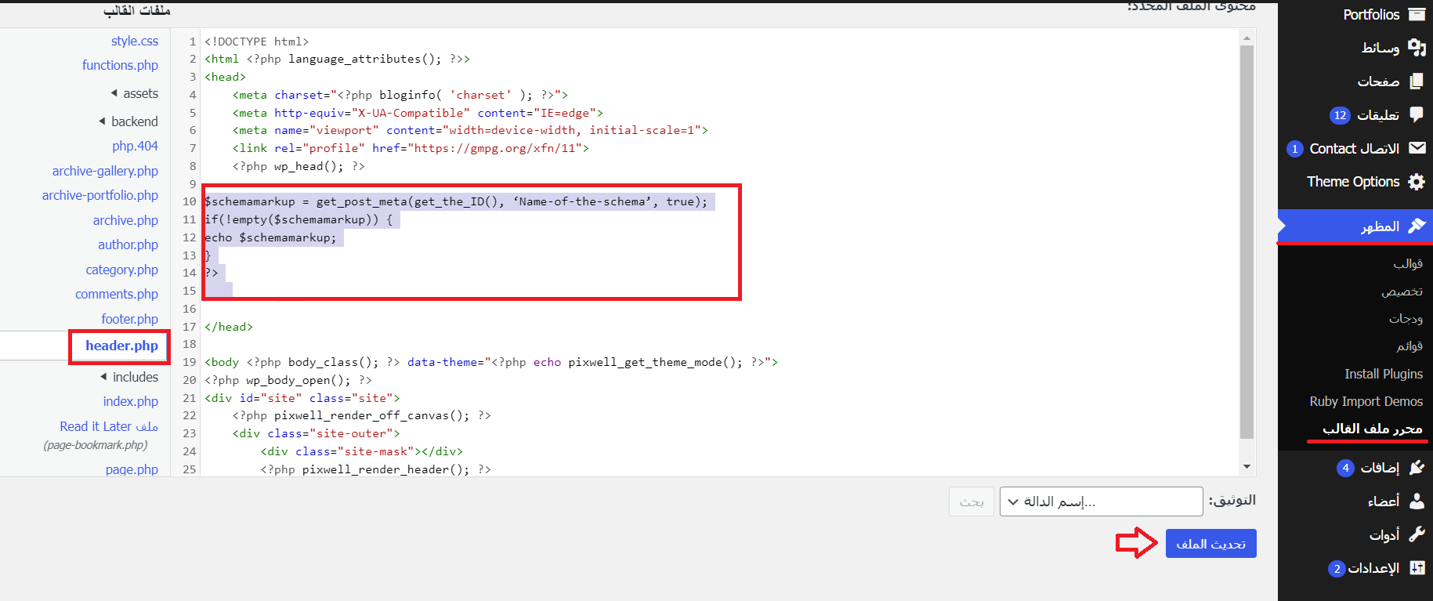This screenshot has width=1433, height=601.
Task: Open the Users (أعضاء) person icon
Action: (x=1417, y=501)
